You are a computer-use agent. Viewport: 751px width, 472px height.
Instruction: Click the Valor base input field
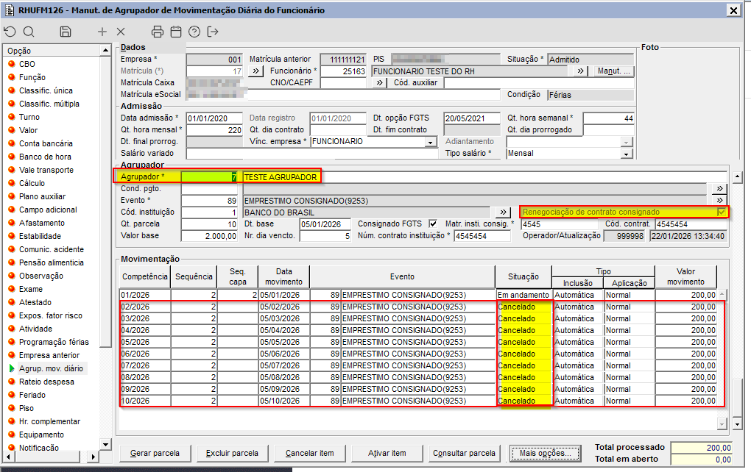(x=211, y=236)
